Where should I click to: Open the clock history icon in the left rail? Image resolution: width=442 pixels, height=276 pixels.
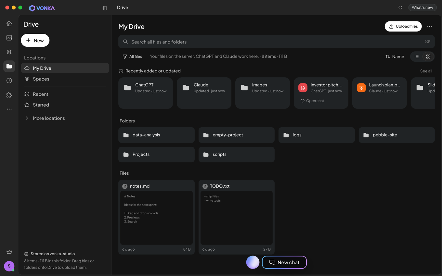pos(9,81)
